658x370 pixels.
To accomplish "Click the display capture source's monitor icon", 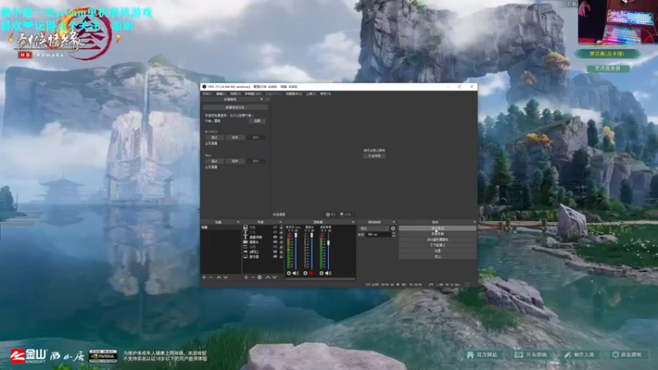I will pyautogui.click(x=245, y=257).
